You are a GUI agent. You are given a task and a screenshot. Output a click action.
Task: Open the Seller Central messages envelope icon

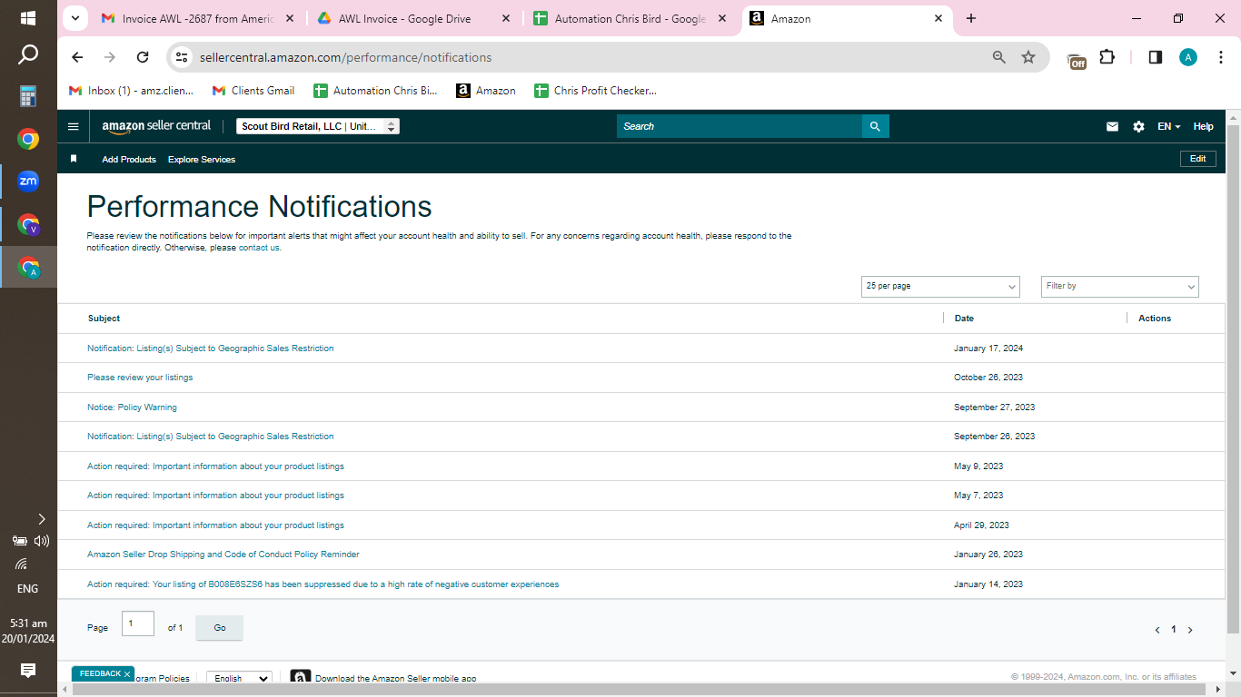1112,127
